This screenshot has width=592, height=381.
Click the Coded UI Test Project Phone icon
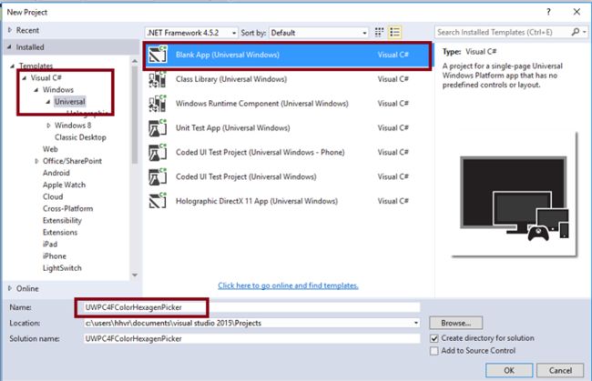tap(157, 152)
